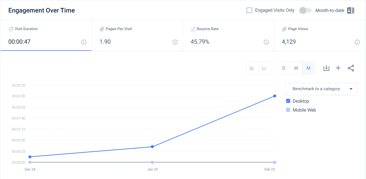Select the Bounce Rate metric tab
Image resolution: width=366 pixels, height=179 pixels.
[229, 35]
